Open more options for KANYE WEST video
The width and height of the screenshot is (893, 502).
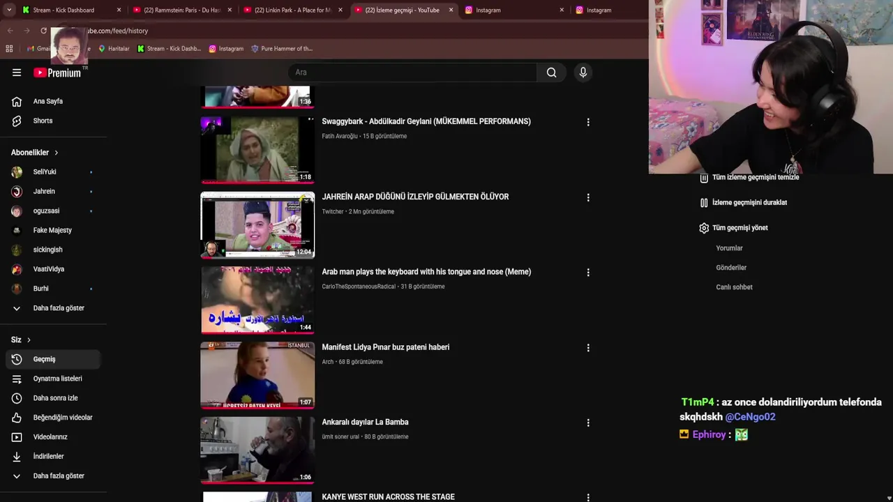[x=588, y=498]
